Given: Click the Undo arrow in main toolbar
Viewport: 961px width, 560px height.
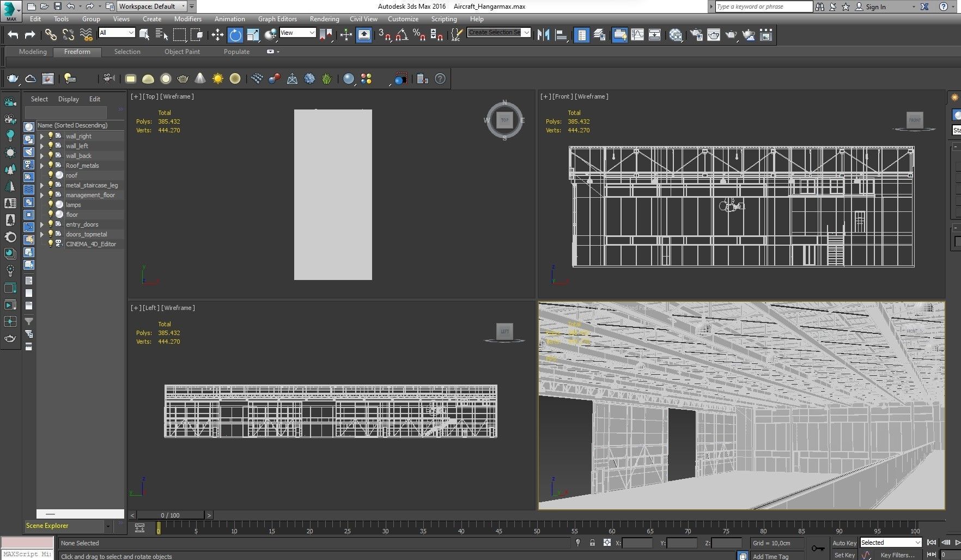Looking at the screenshot, I should tap(13, 35).
